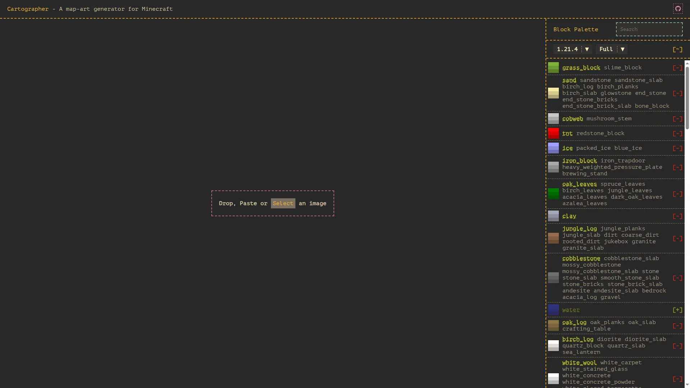
Task: Select blue_ice block option
Action: point(628,148)
